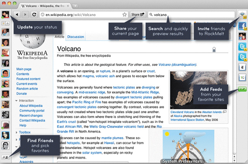
Task: Follow the Aleutian Islands caption link
Action: [x=212, y=112]
